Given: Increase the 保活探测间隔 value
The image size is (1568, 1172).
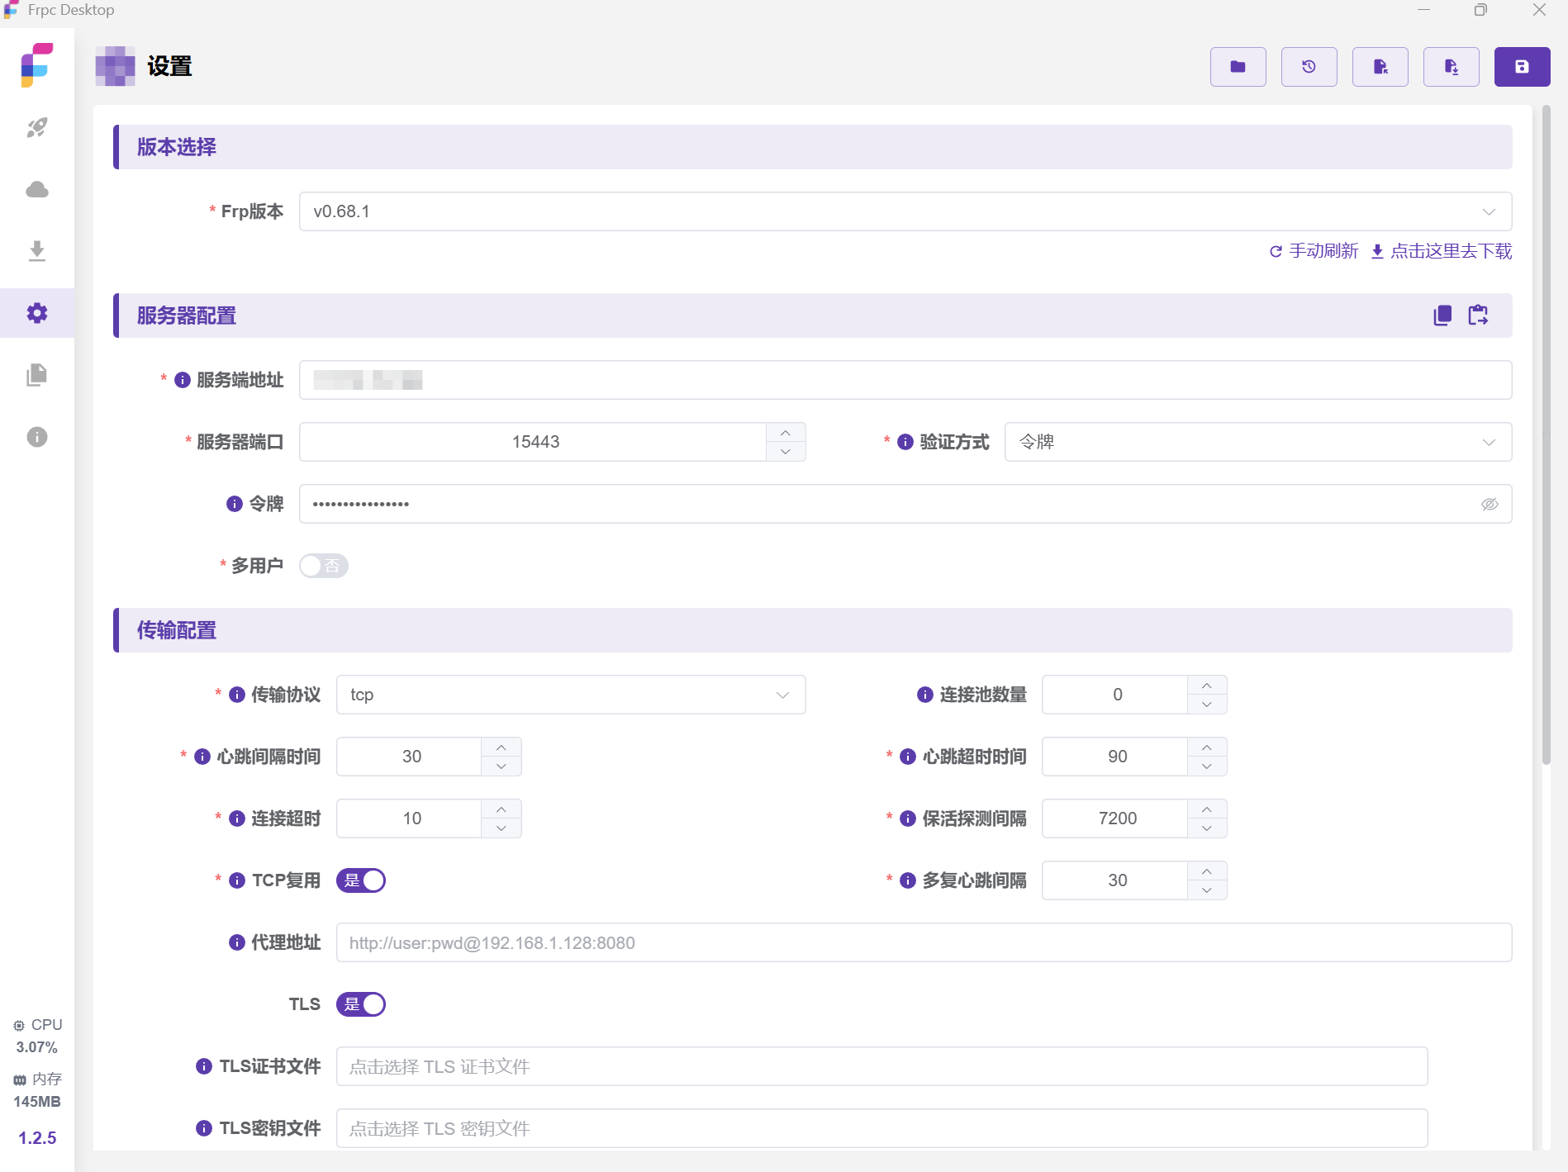Looking at the screenshot, I should pos(1207,809).
